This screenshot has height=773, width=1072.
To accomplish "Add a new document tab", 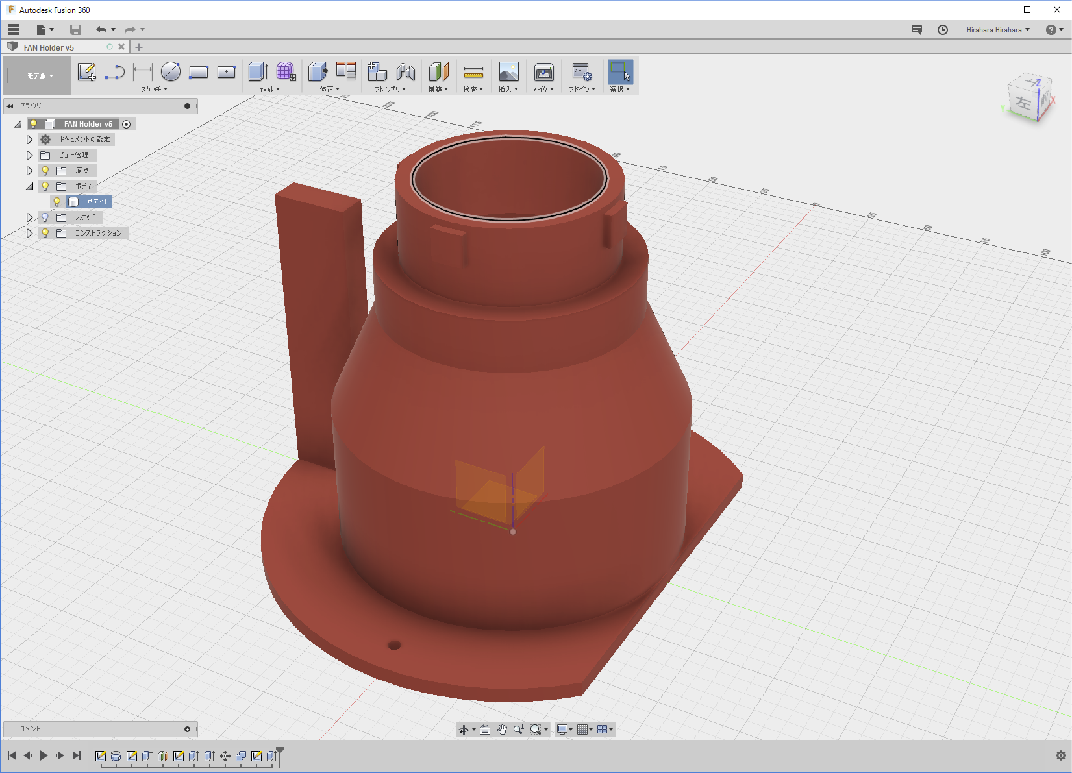I will coord(138,47).
